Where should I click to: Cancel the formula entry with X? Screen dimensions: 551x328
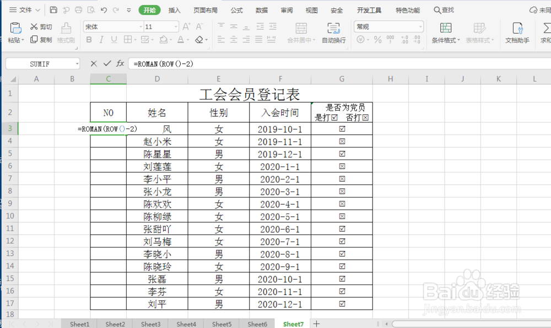[94, 63]
